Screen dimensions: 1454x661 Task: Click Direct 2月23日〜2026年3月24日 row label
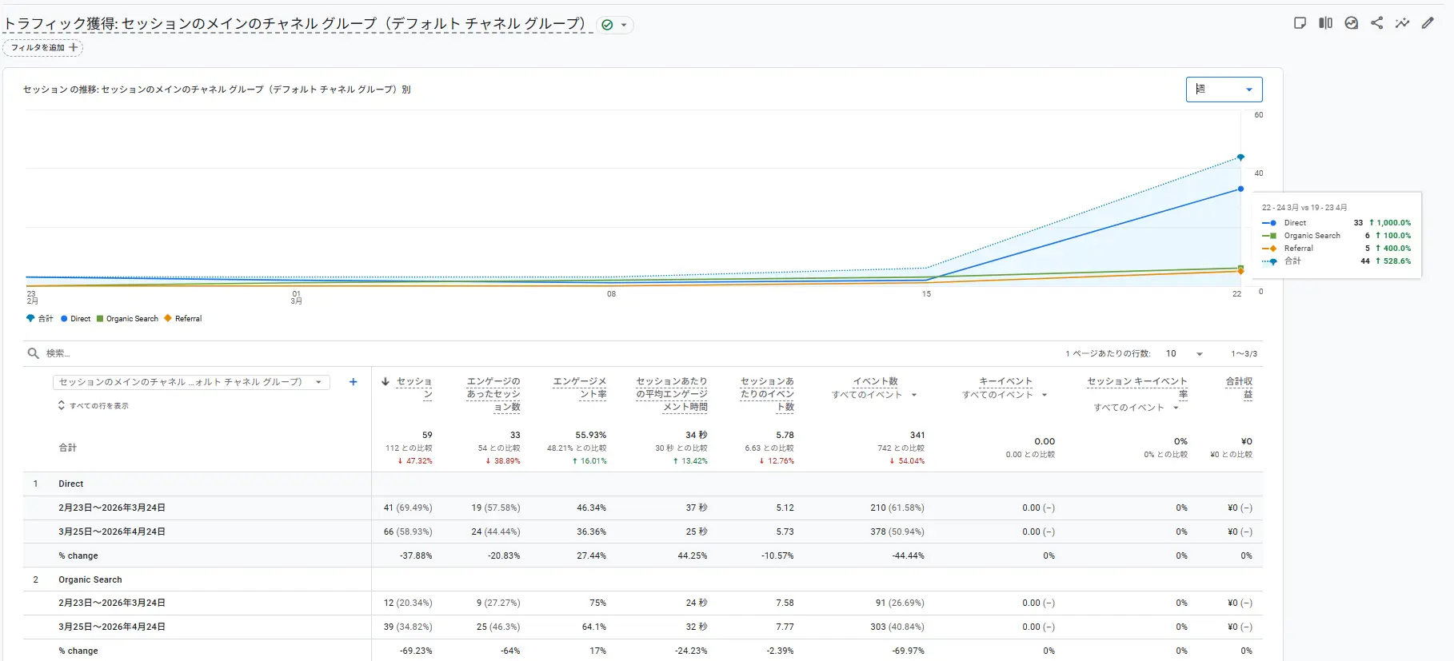[x=112, y=508]
